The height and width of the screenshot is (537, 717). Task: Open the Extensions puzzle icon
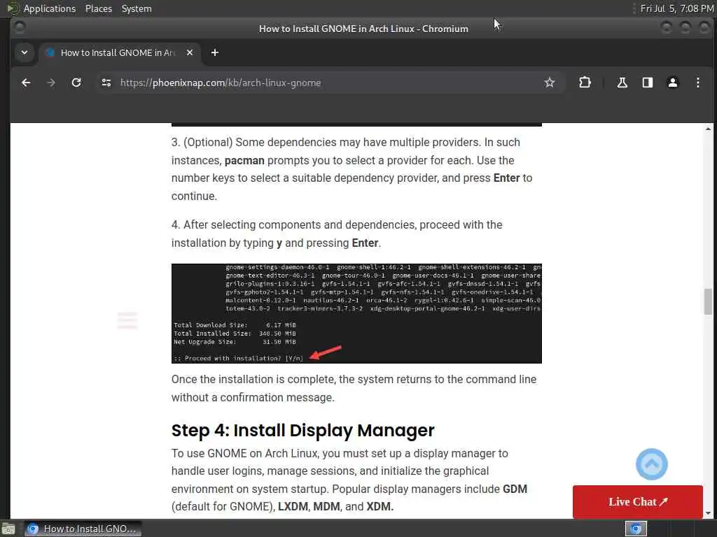click(585, 83)
